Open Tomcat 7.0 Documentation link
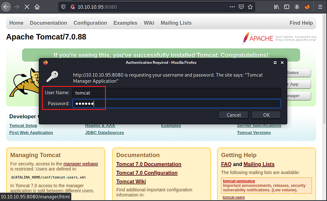Image resolution: width=327 pixels, height=201 pixels. (149, 164)
